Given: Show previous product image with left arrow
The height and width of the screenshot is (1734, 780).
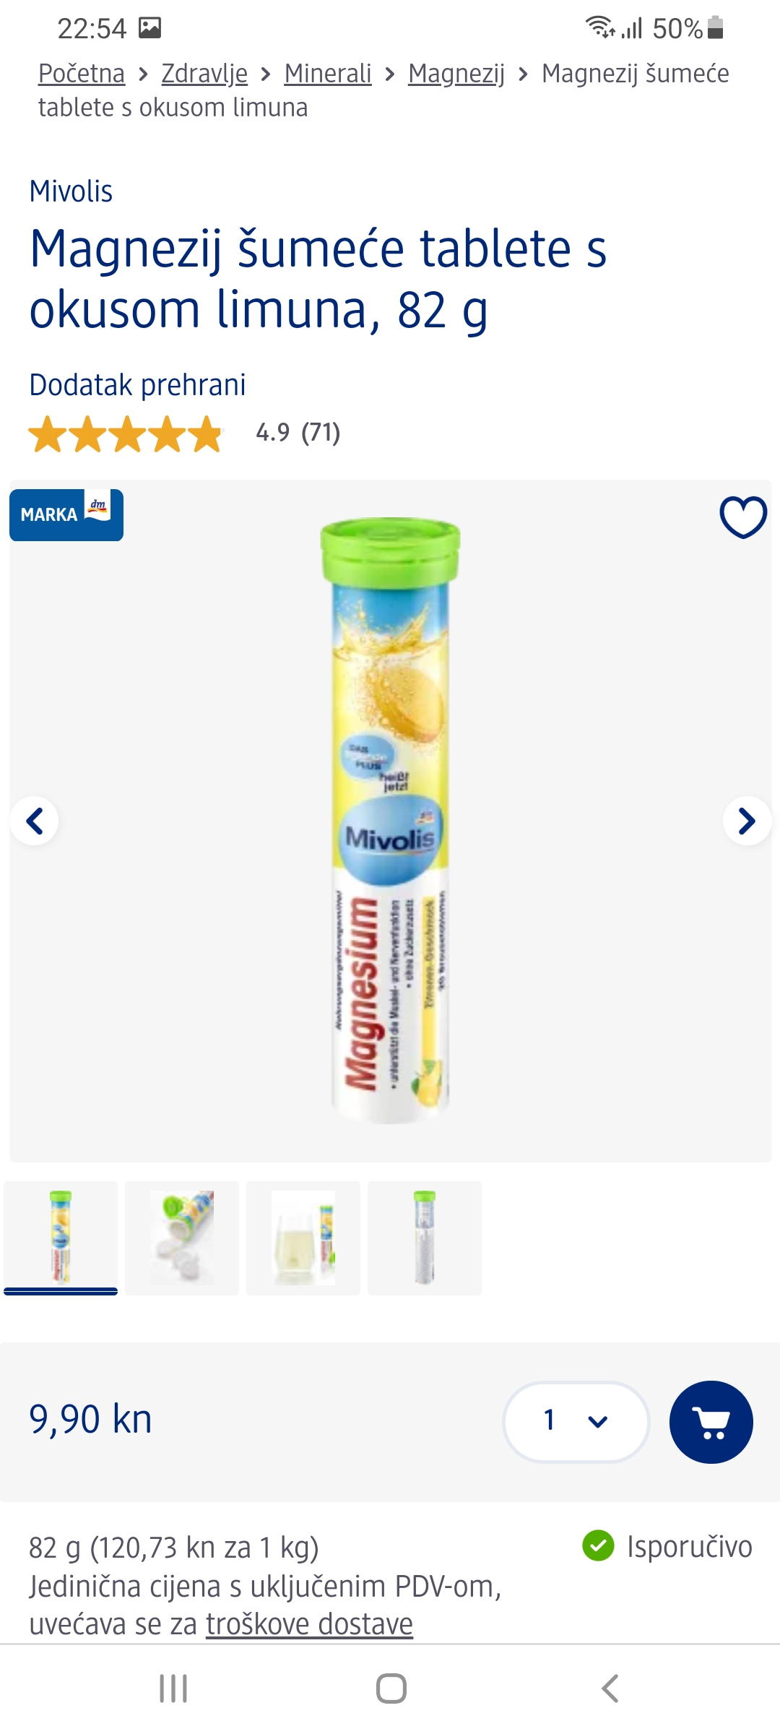Looking at the screenshot, I should tap(35, 821).
